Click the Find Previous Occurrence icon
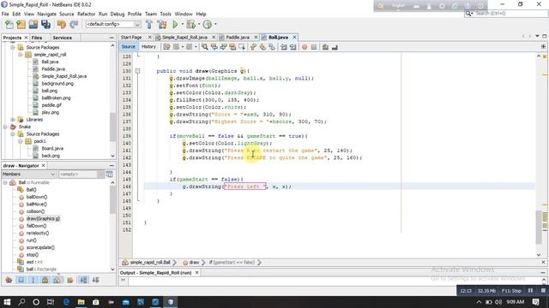This screenshot has width=549, height=308. 214,47
